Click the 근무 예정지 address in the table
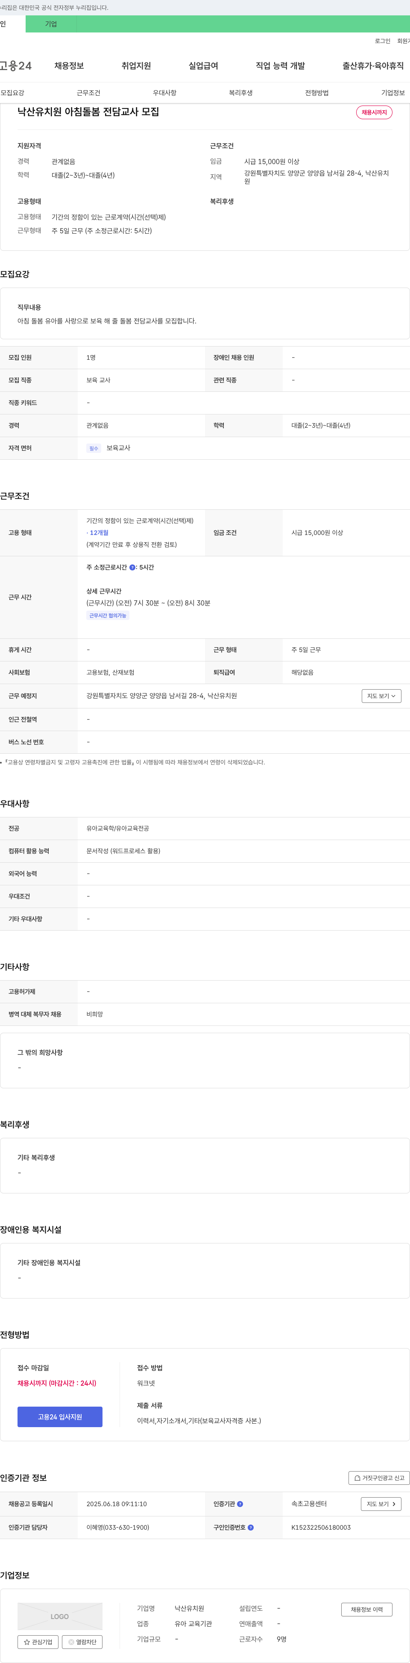This screenshot has height=1663, width=410. pos(161,696)
